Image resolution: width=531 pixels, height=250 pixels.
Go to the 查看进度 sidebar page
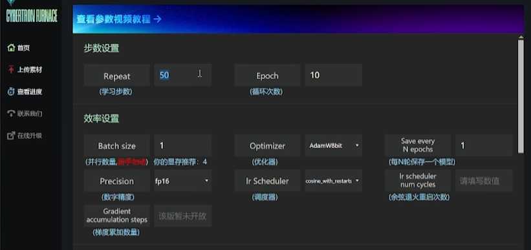pyautogui.click(x=30, y=92)
